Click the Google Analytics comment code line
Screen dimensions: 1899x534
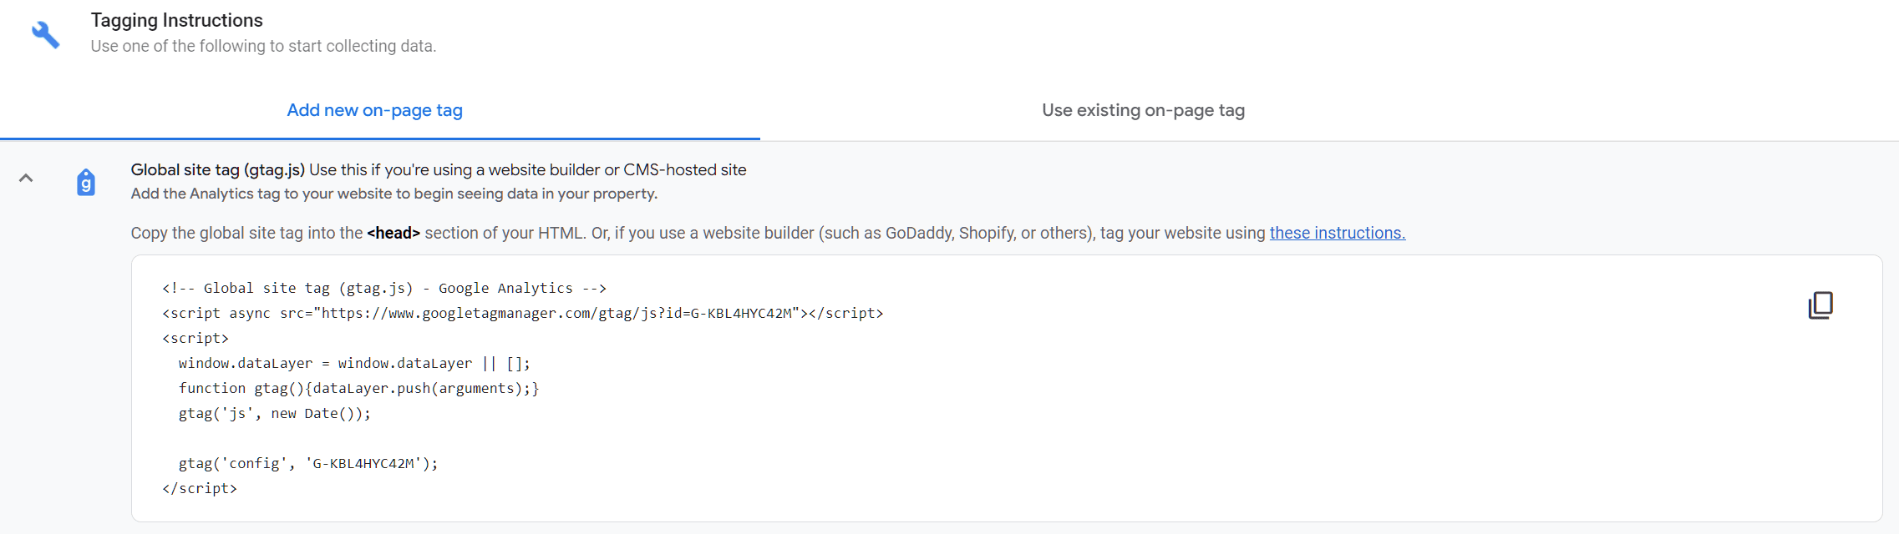click(x=384, y=288)
